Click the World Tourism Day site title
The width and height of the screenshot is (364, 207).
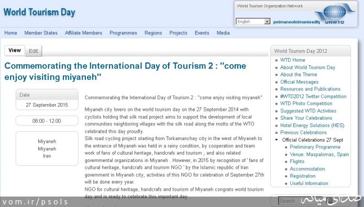tap(39, 13)
